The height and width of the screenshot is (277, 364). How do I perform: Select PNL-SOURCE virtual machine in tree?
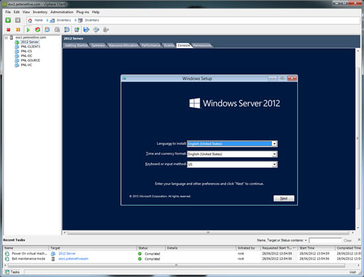pyautogui.click(x=30, y=60)
